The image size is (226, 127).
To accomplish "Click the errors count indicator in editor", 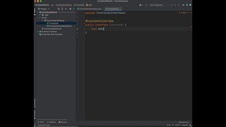I will [180, 13].
